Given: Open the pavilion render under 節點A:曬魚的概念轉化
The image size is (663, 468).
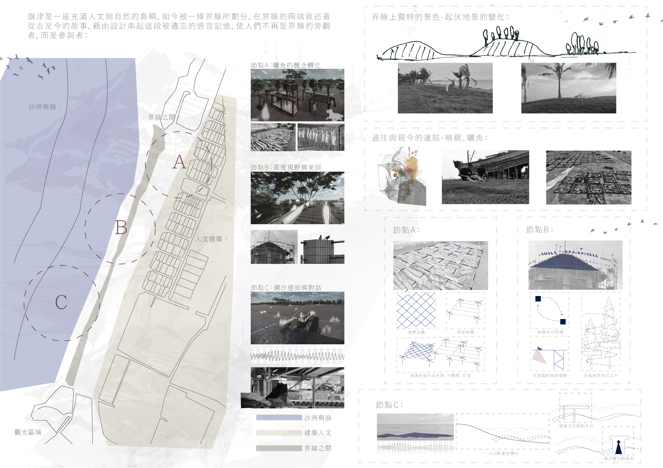Looking at the screenshot, I should [x=297, y=95].
